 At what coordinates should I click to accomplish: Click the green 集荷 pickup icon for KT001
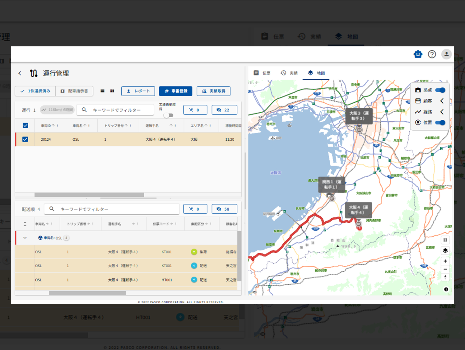[x=194, y=252]
